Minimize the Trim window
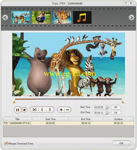Image resolution: width=137 pixels, height=150 pixels. [x=126, y=3]
